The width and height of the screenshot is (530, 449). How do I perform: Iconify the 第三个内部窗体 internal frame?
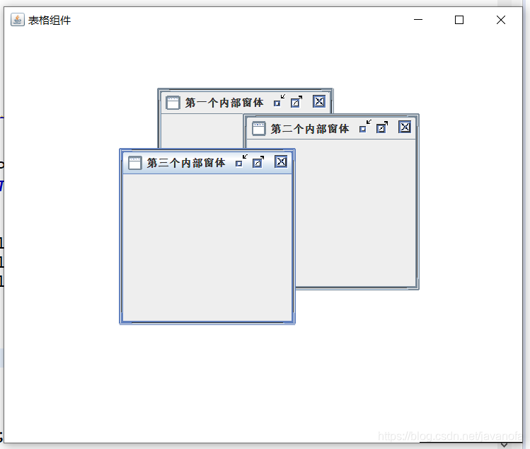[x=241, y=161]
